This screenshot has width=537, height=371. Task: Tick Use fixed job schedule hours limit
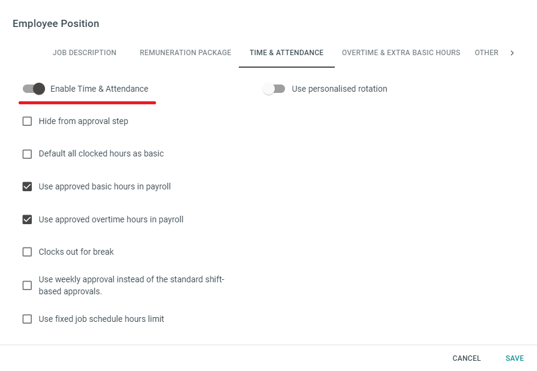pos(27,319)
